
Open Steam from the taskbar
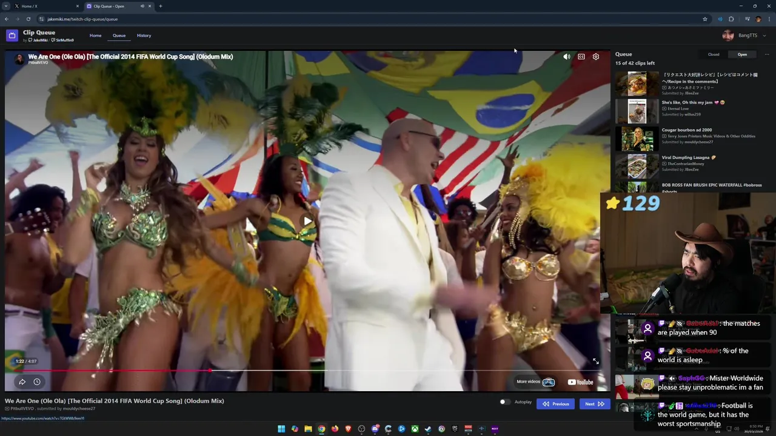[428, 429]
